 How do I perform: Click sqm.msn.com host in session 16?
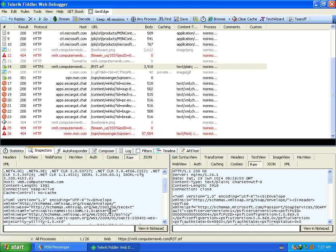[76, 78]
